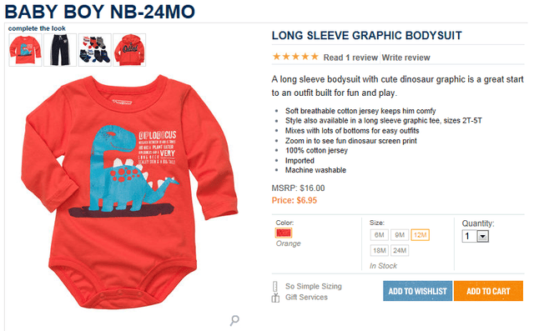
Task: Click the ruler icon beside So Simple Sizing
Action: (x=275, y=286)
